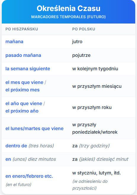Select w przyszłym miesiącu text
This screenshot has height=195, width=137.
97,86
